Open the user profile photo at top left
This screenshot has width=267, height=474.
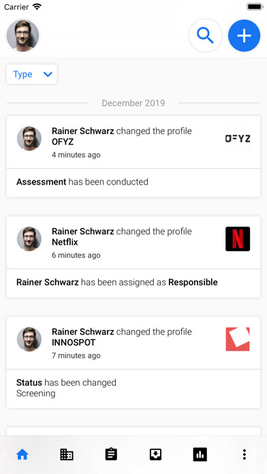(22, 35)
